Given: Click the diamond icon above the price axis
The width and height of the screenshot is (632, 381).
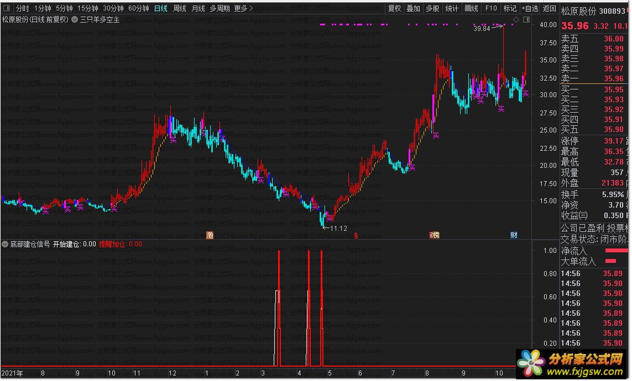Looking at the screenshot, I should [516, 19].
